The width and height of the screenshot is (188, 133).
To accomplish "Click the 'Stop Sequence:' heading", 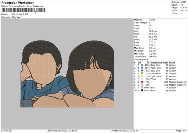I will tap(141, 59).
